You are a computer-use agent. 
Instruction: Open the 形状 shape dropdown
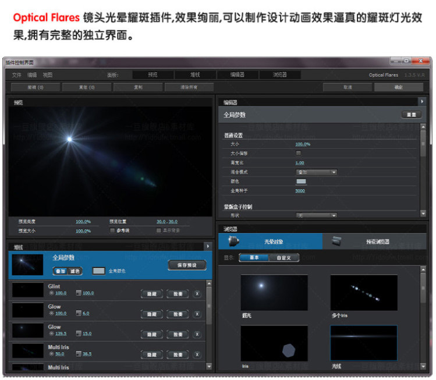click(317, 215)
